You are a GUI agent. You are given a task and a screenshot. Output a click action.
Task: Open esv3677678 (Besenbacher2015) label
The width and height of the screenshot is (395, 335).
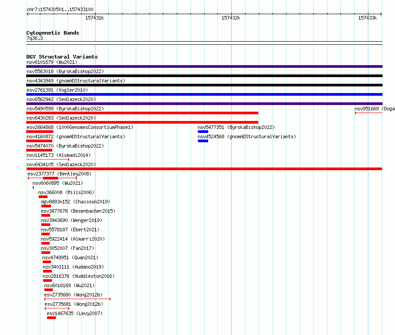click(x=78, y=211)
